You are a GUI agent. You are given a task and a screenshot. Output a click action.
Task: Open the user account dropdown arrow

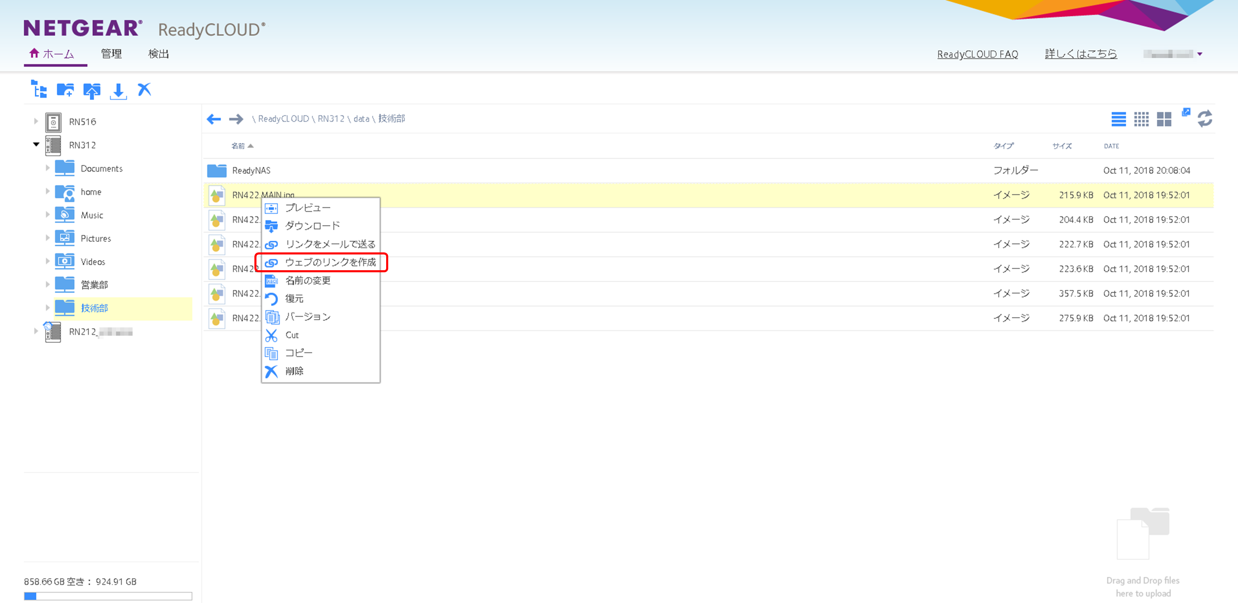[x=1199, y=54]
